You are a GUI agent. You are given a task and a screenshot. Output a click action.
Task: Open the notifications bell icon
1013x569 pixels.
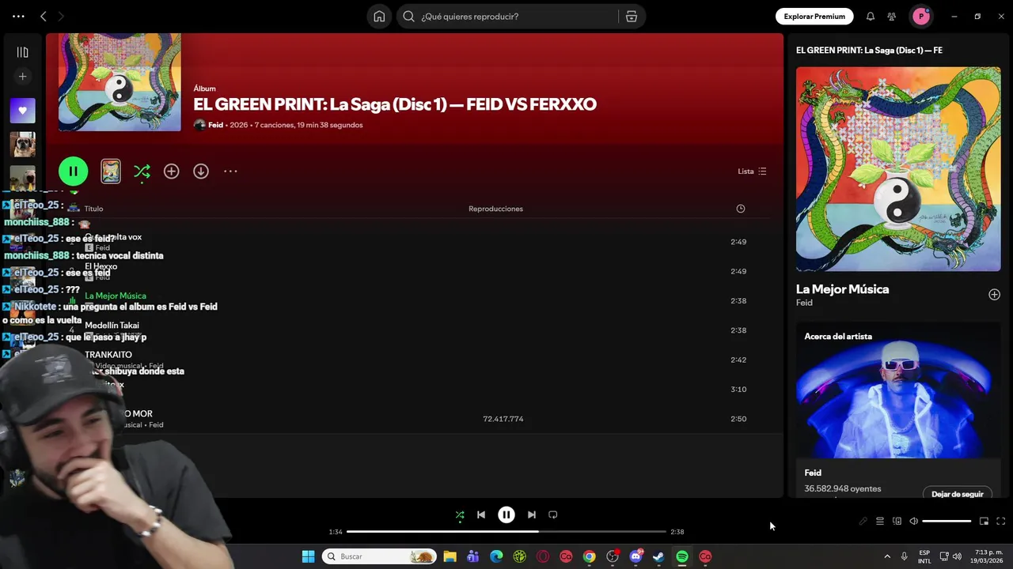(871, 17)
